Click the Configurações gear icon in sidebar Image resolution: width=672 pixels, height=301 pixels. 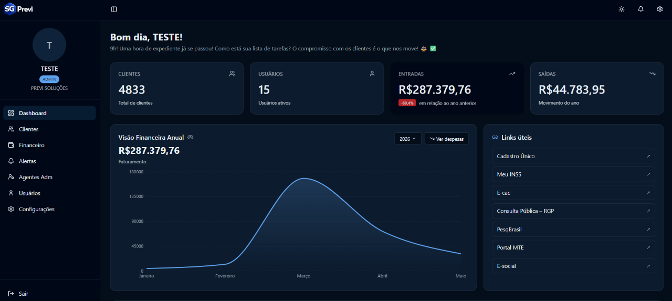click(x=11, y=209)
